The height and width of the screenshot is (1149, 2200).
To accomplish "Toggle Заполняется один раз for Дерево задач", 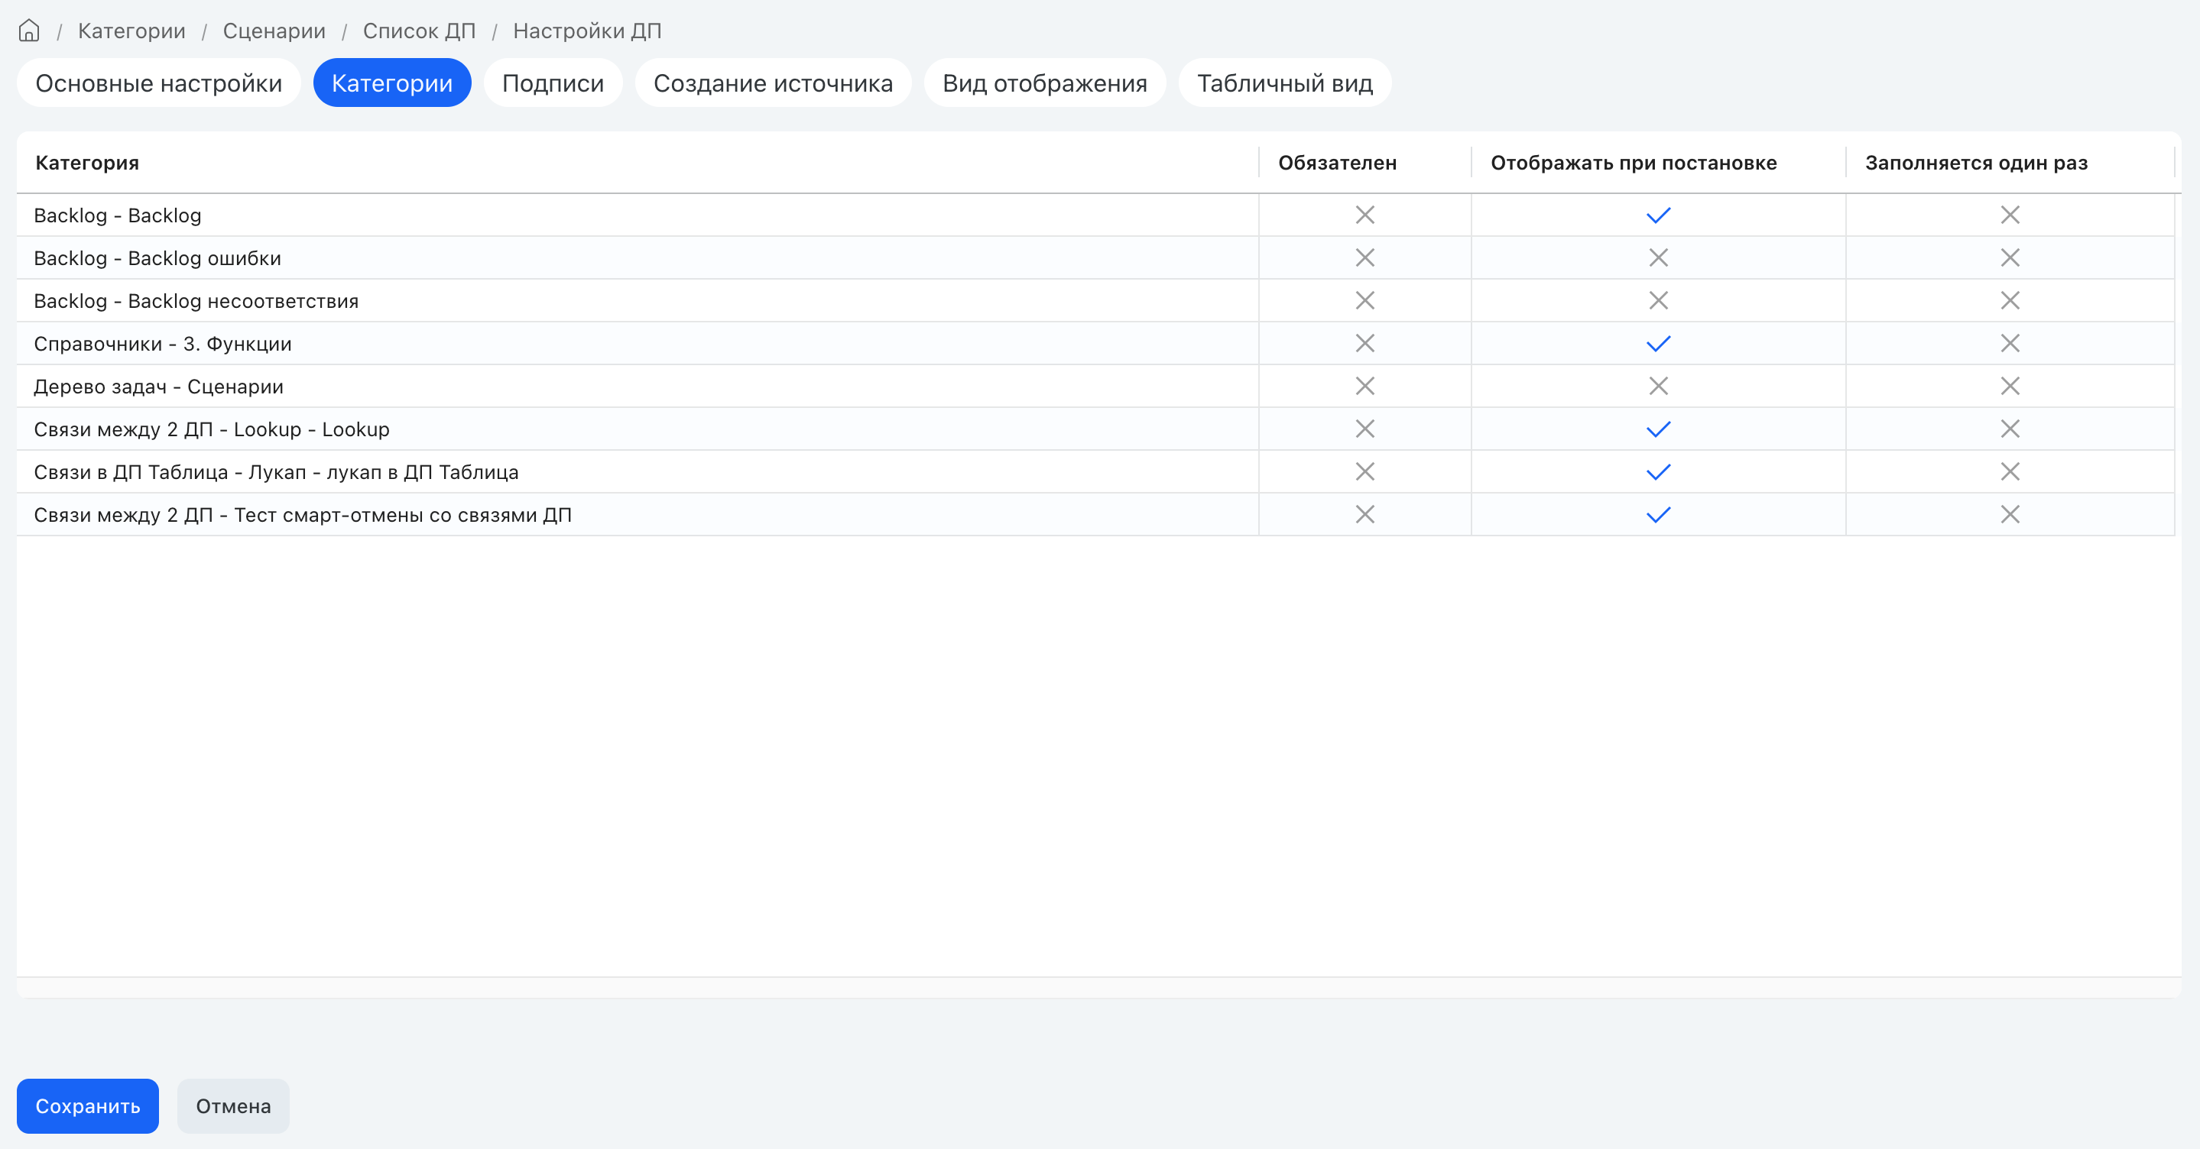I will 2010,386.
